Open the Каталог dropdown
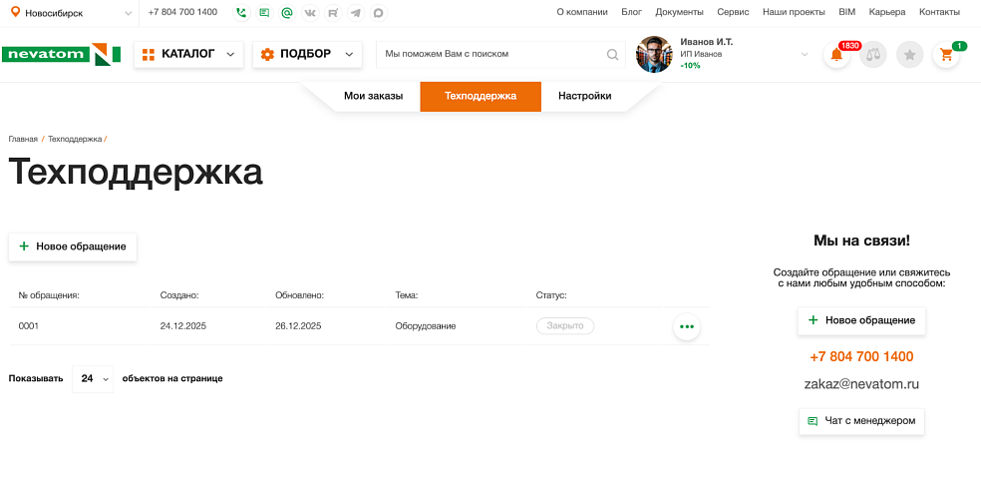Image resolution: width=981 pixels, height=480 pixels. 188,54
